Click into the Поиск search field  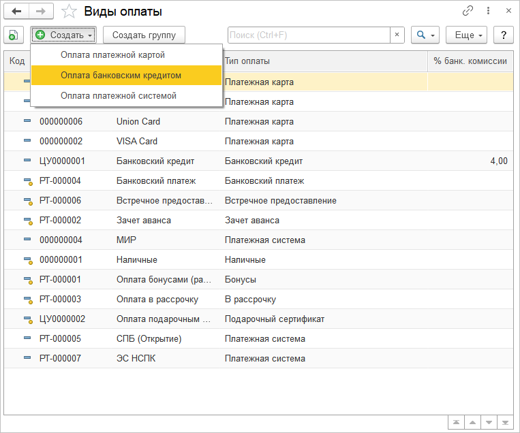click(309, 35)
